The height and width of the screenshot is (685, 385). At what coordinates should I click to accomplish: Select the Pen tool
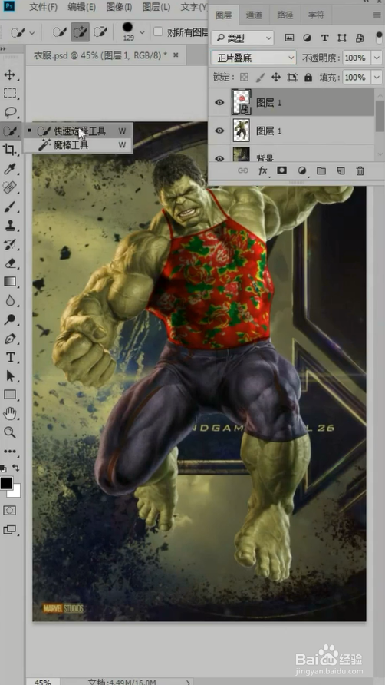point(10,339)
